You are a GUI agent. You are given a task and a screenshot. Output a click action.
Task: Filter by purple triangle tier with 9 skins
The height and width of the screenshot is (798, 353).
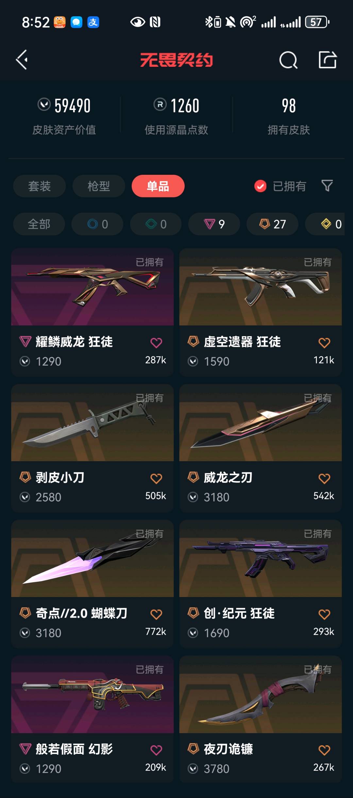[x=214, y=224]
